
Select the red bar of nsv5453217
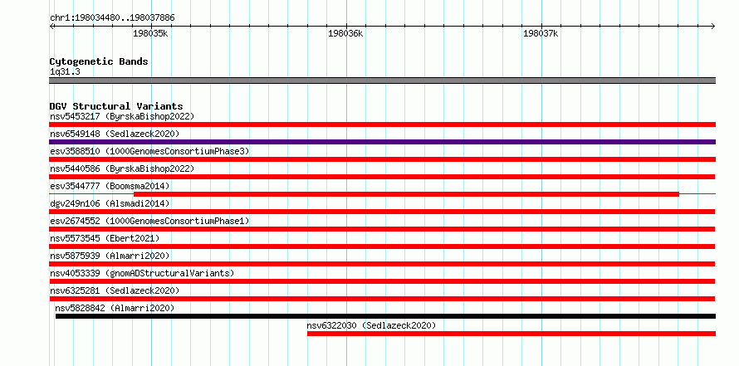point(382,124)
